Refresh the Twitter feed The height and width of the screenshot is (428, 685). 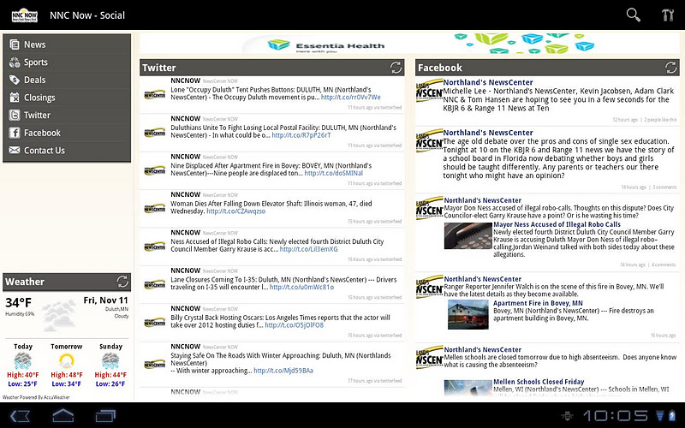396,68
